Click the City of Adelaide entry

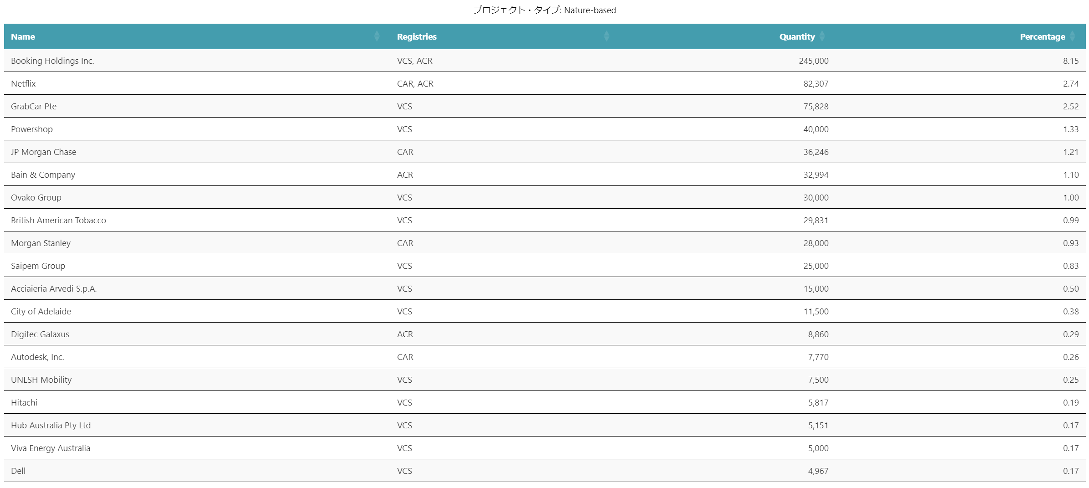point(41,312)
